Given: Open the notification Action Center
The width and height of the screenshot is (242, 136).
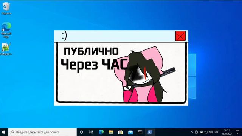Looking at the screenshot, I should coord(237,132).
